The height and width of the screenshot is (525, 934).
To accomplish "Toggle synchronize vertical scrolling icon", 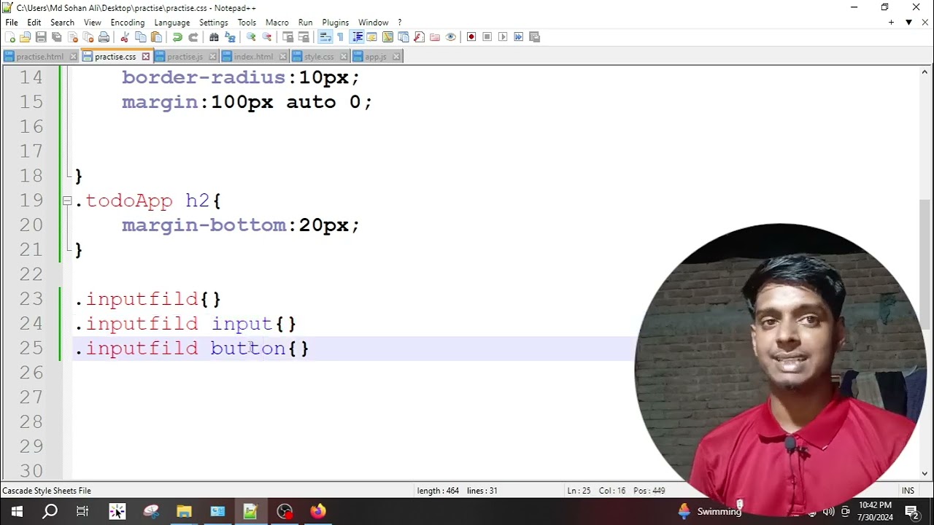I will 288,37.
